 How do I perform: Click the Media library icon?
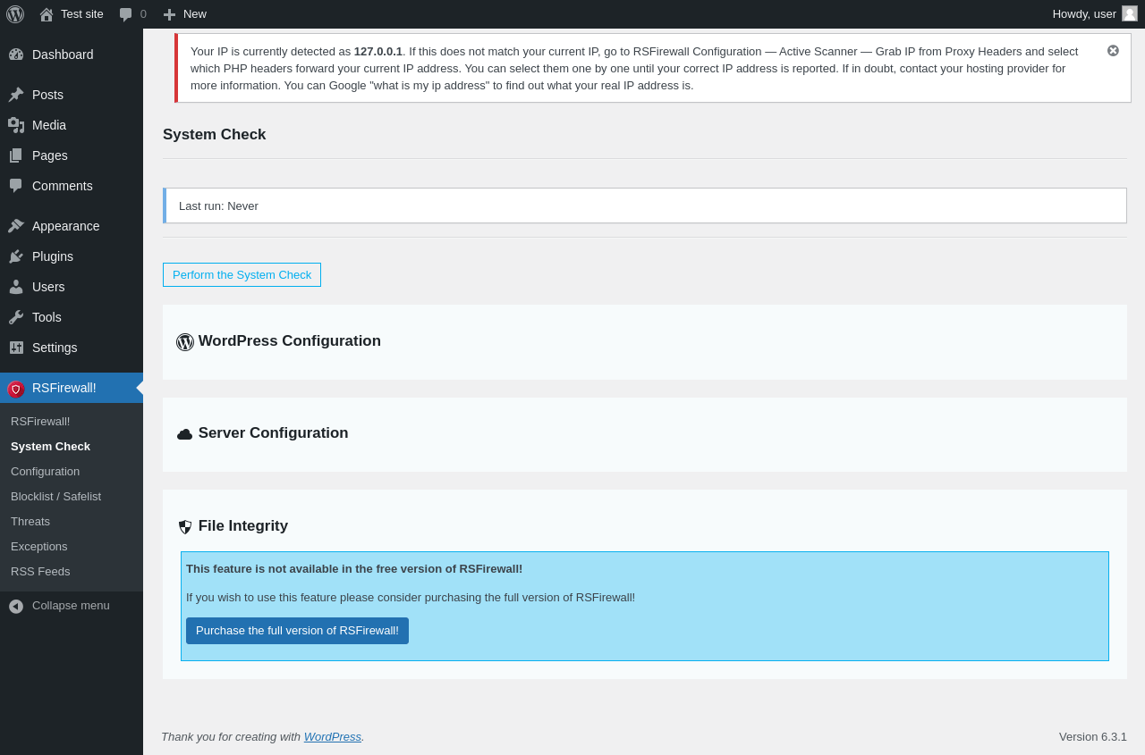coord(16,125)
